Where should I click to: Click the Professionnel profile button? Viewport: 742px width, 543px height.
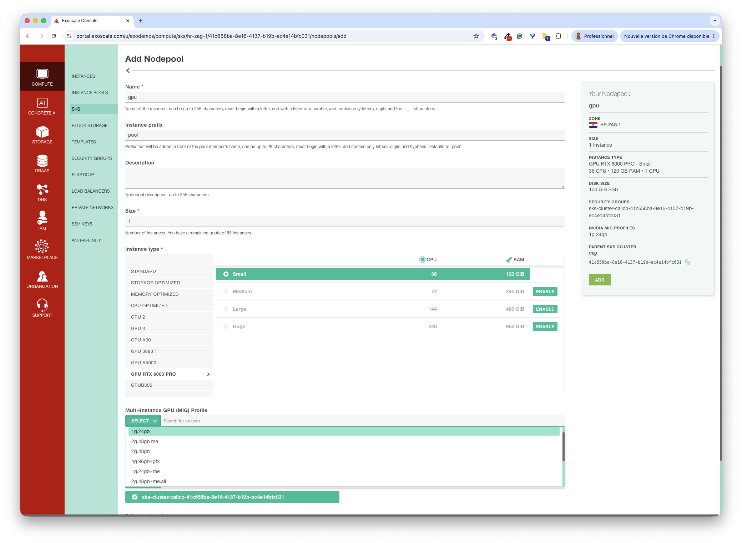coord(595,36)
